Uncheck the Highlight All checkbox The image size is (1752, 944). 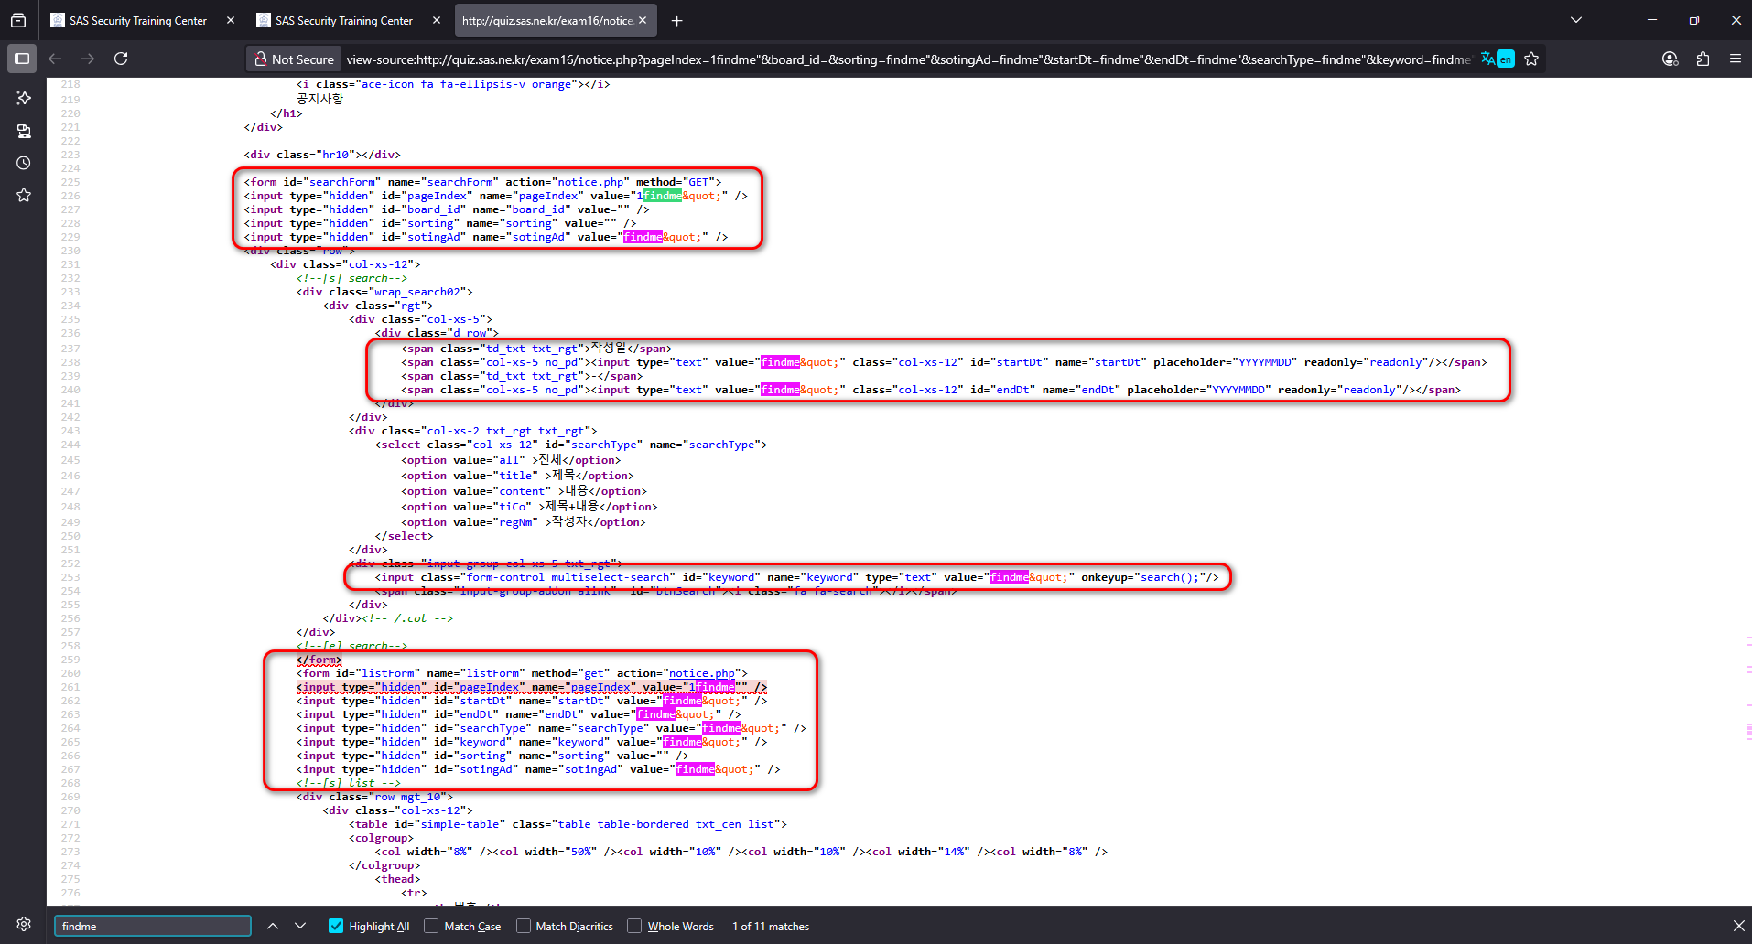pyautogui.click(x=336, y=926)
